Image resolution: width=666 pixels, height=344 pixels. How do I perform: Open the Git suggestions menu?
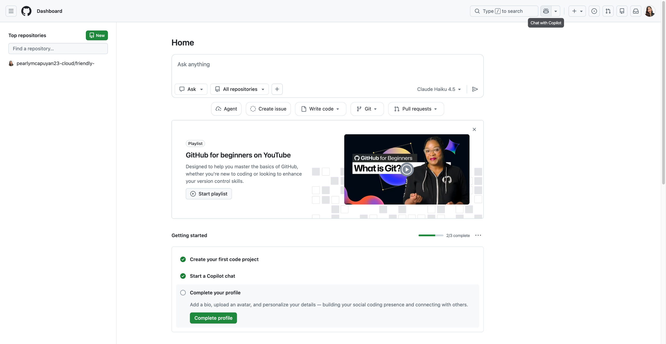pyautogui.click(x=367, y=109)
